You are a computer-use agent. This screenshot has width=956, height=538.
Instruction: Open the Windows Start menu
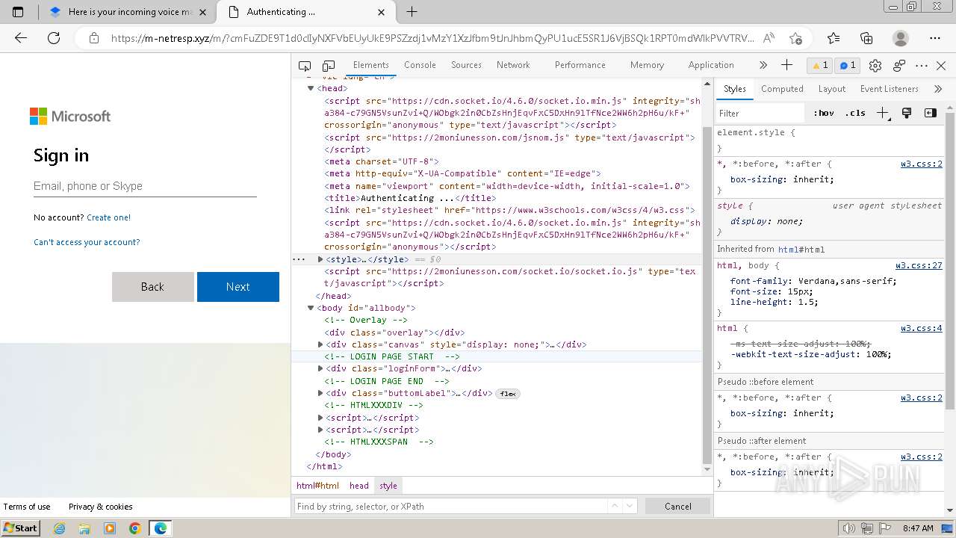20,528
